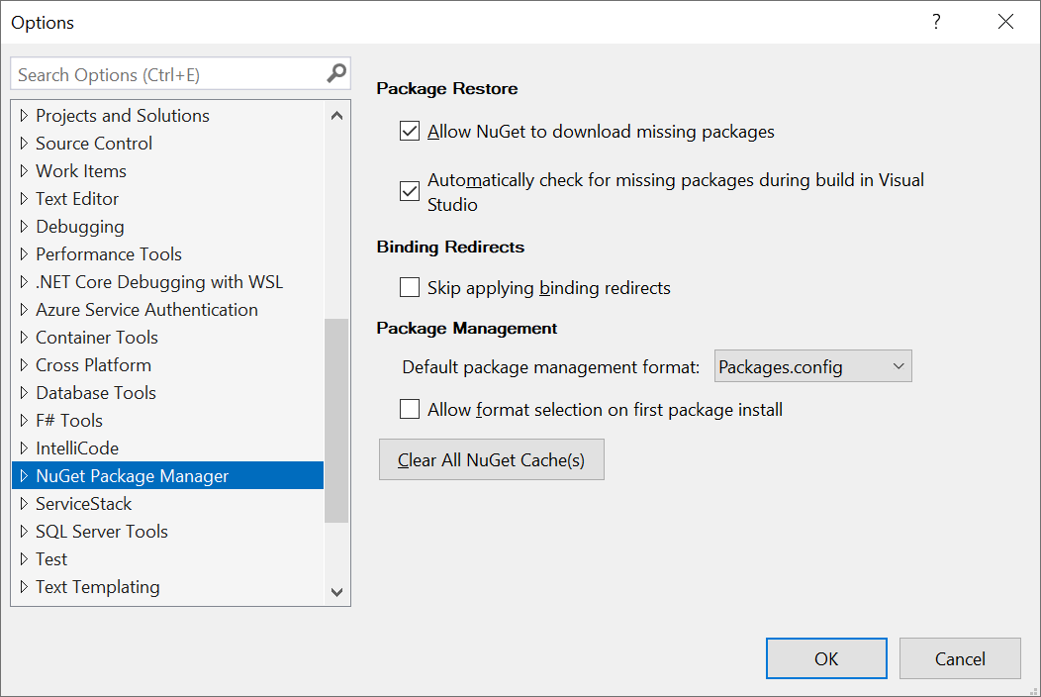The image size is (1041, 697).
Task: Select Azure Service Authentication category
Action: click(146, 310)
